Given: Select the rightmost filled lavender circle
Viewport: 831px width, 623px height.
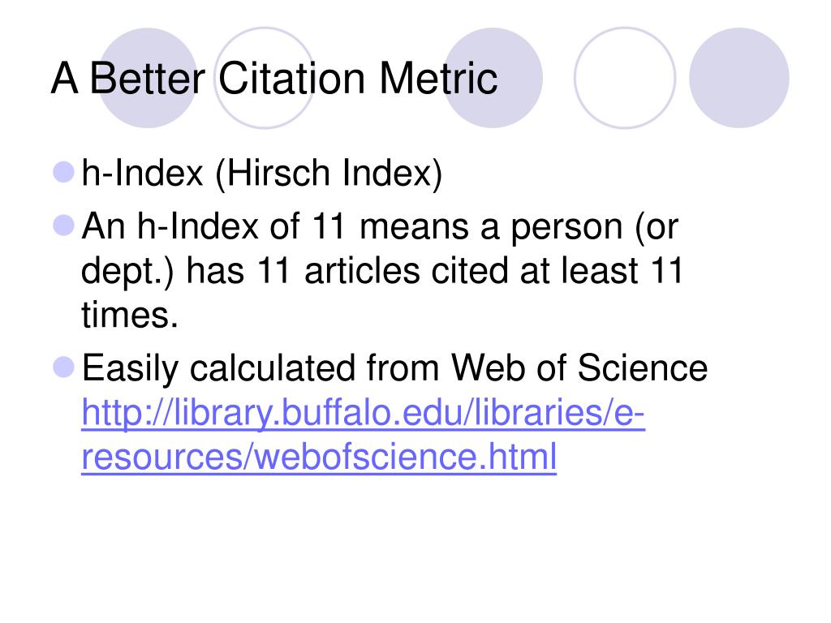Looking at the screenshot, I should point(738,78).
